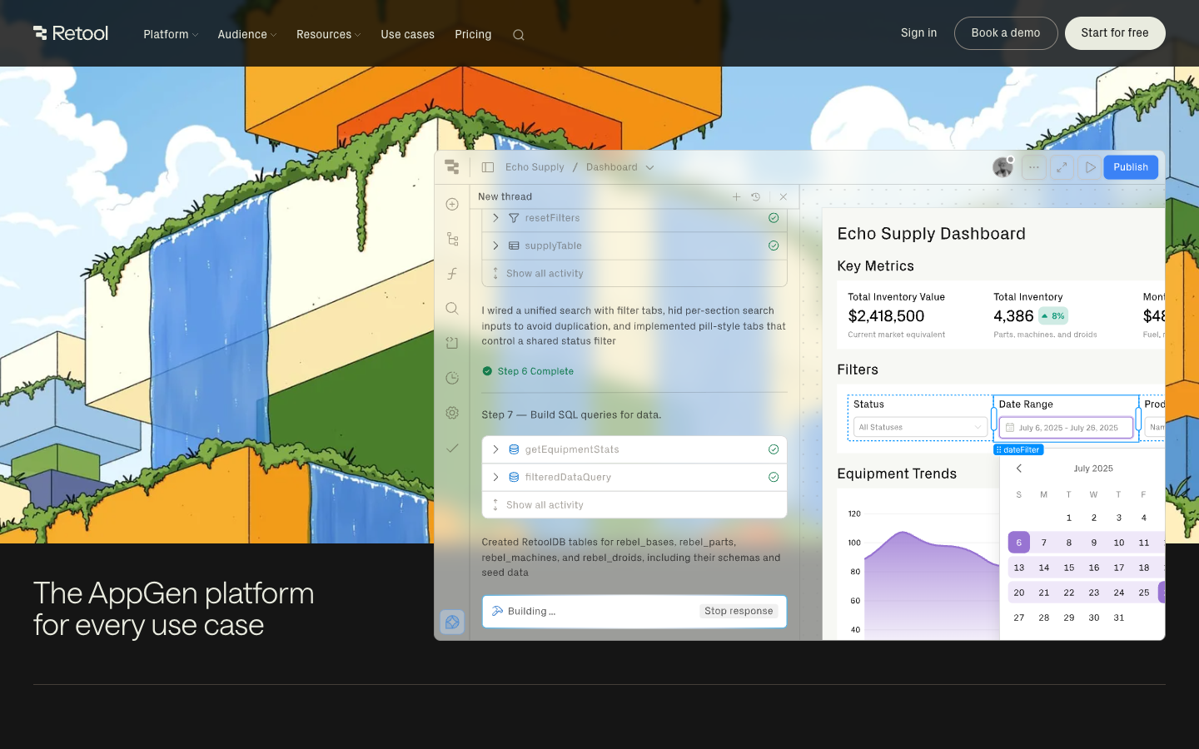Click the "$2,418,500" inventory value
This screenshot has height=749, width=1199.
[886, 316]
